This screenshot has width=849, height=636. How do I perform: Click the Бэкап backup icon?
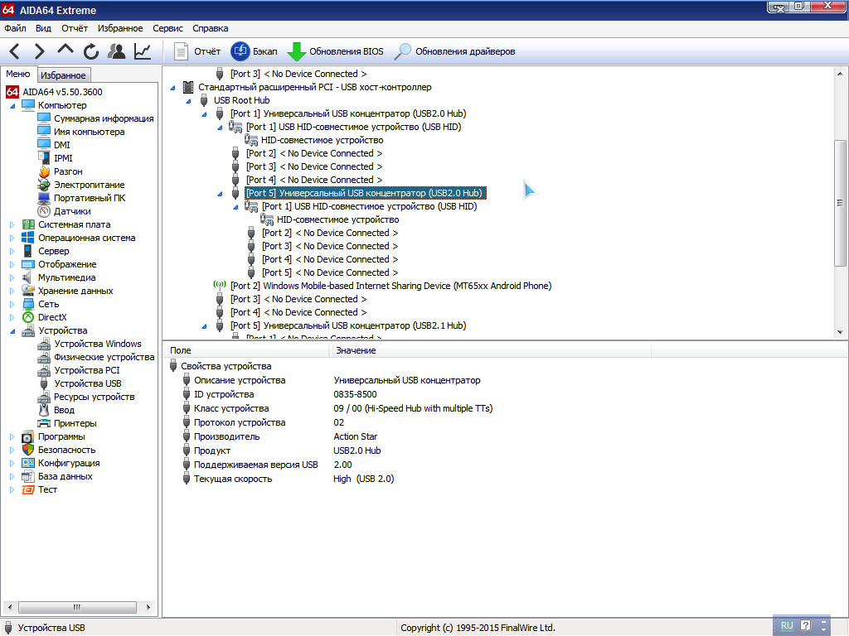click(x=240, y=51)
